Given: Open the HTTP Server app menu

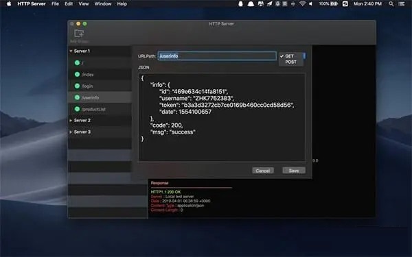Looking at the screenshot, I should click(32, 4).
